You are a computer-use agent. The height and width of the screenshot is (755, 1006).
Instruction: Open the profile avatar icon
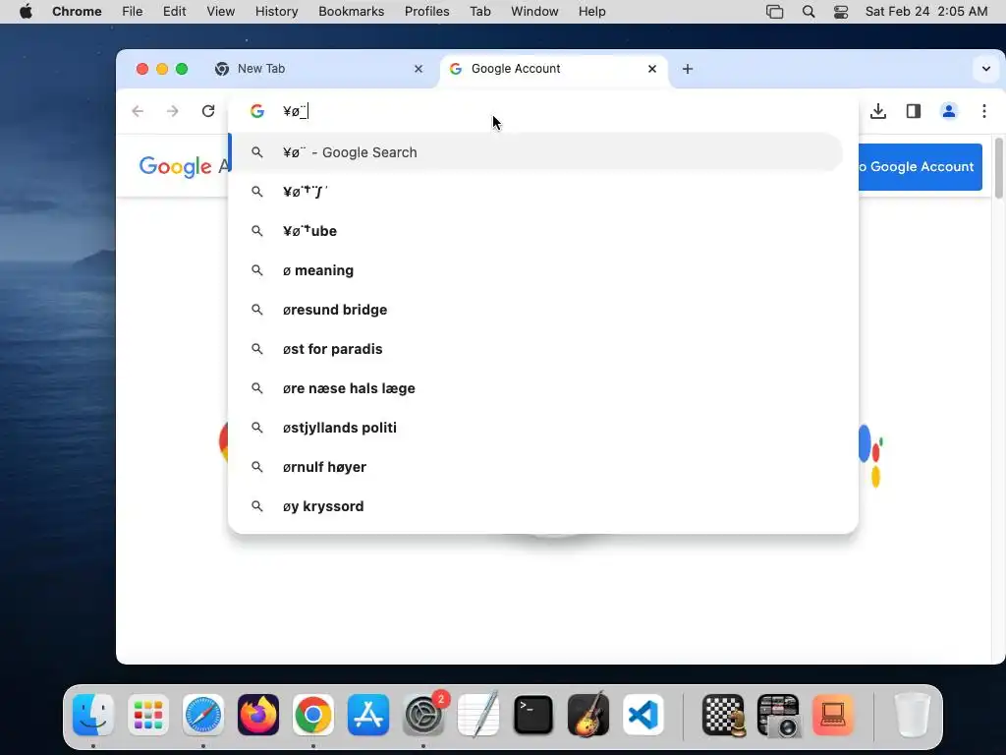click(949, 111)
